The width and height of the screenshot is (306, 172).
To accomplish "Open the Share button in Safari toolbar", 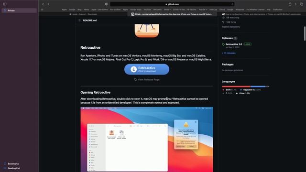I will [290, 4].
